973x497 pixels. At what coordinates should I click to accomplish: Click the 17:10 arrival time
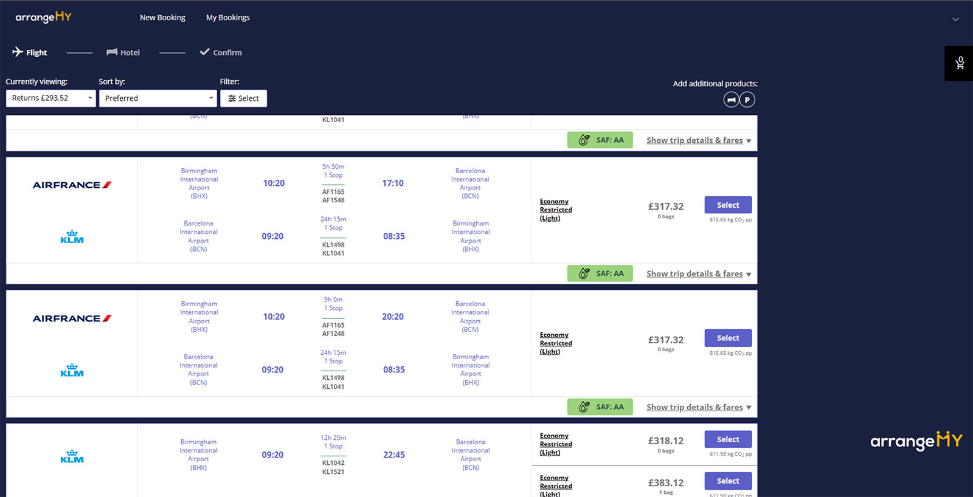(393, 183)
